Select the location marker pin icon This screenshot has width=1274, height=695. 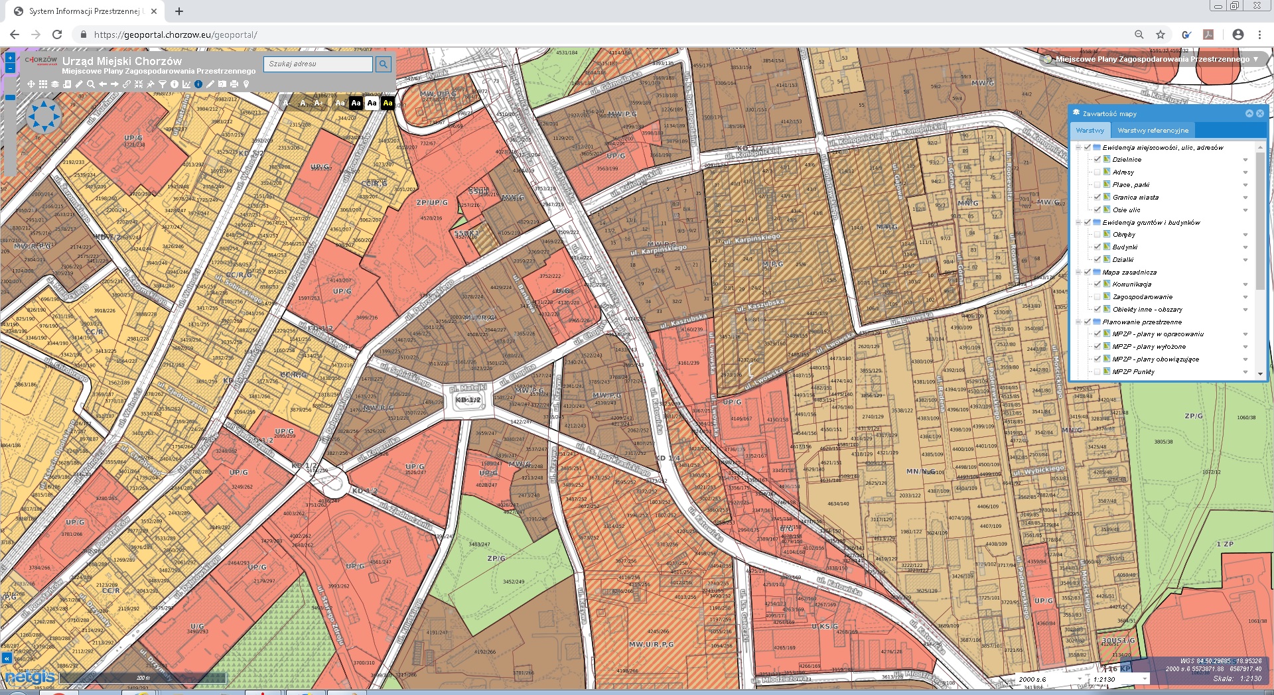(x=246, y=84)
